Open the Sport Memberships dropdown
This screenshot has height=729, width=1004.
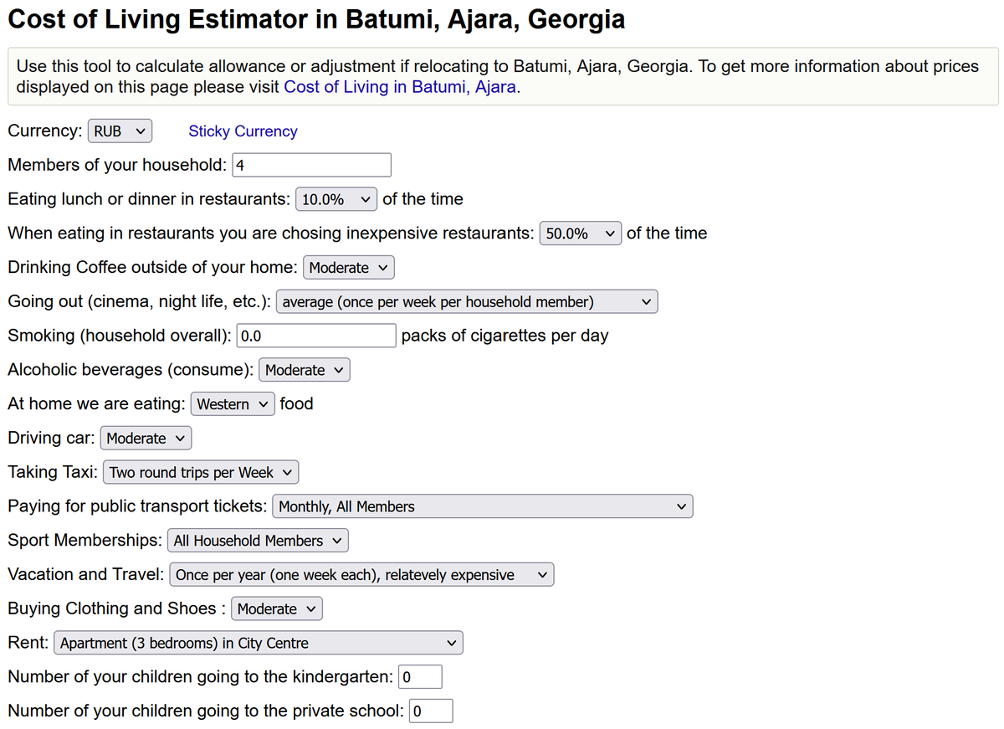tap(258, 541)
